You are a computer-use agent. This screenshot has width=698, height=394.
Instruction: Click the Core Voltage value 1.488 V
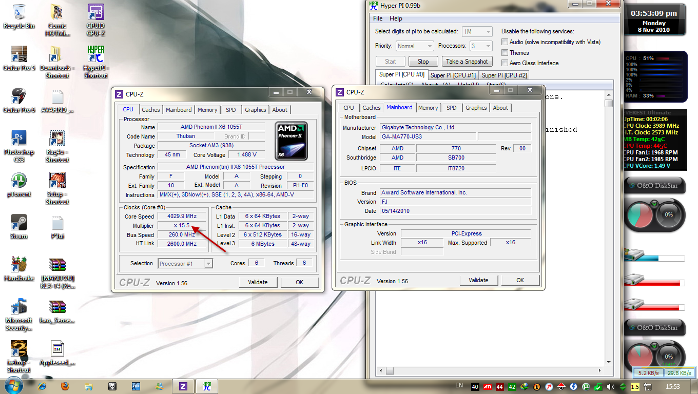point(247,155)
